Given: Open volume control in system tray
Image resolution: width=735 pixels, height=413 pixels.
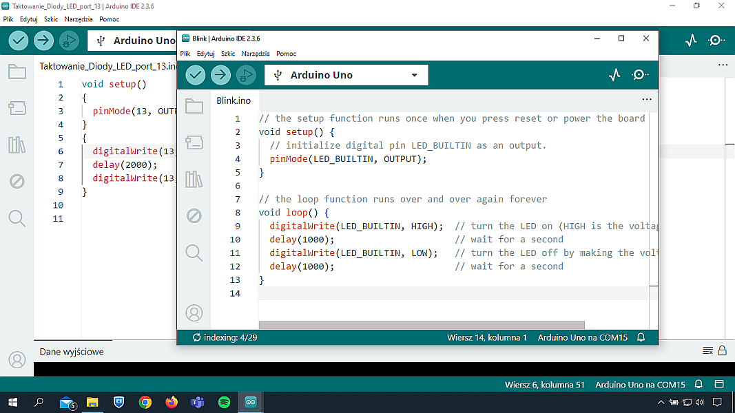Looking at the screenshot, I should click(x=700, y=402).
